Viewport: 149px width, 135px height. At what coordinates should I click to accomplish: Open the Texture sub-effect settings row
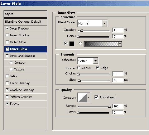click(25, 70)
